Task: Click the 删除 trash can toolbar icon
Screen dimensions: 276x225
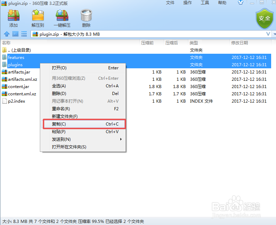Action: click(x=86, y=16)
